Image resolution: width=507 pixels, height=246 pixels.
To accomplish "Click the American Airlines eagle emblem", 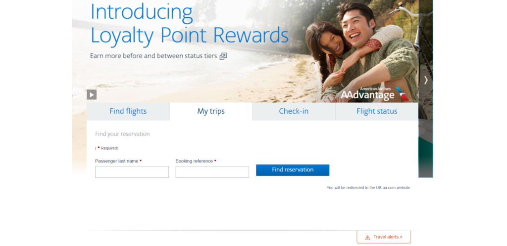I will [x=403, y=94].
